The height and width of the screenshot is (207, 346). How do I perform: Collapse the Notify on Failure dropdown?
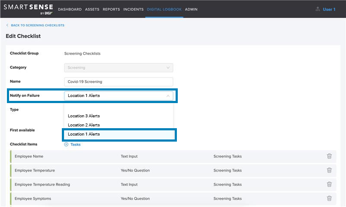coord(168,96)
